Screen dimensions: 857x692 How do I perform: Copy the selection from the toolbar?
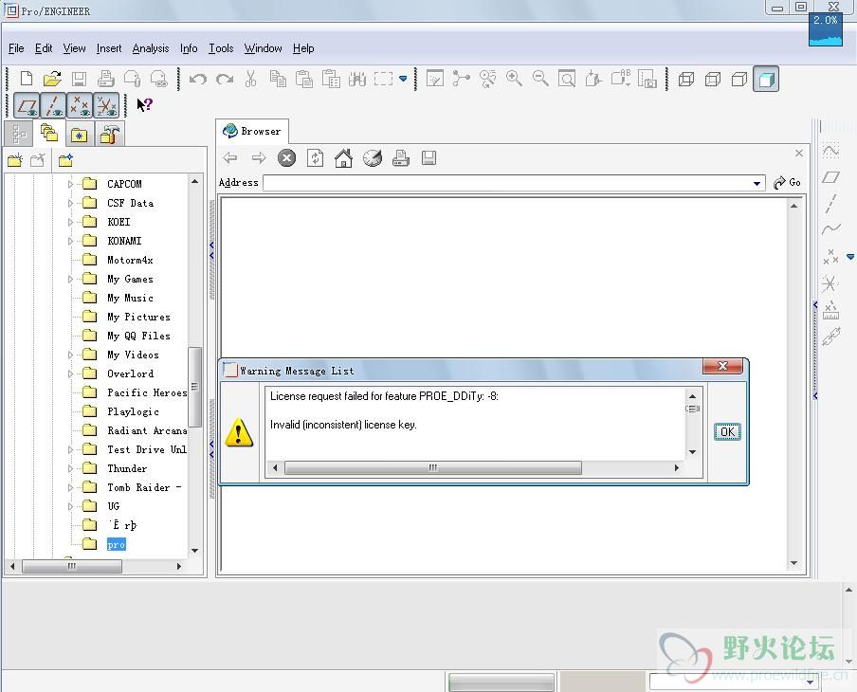pyautogui.click(x=278, y=79)
